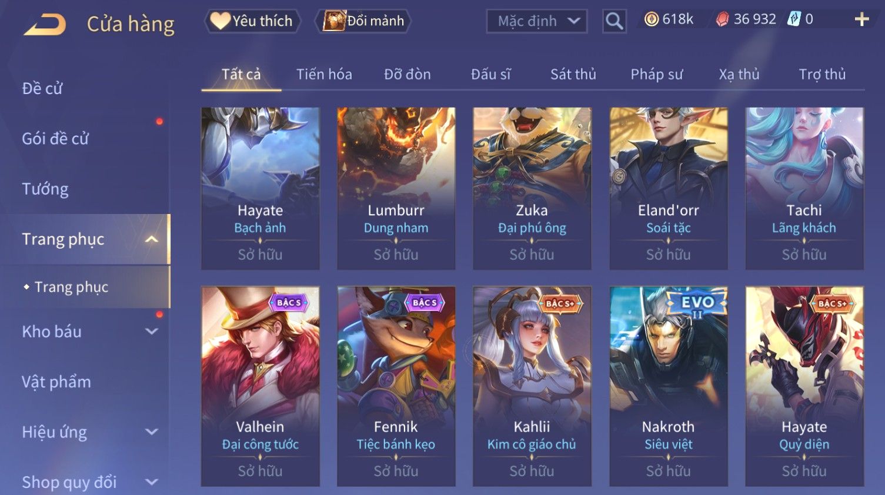Screen dimensions: 885x495
Task: Select the Pháp sư tab
Action: point(657,74)
